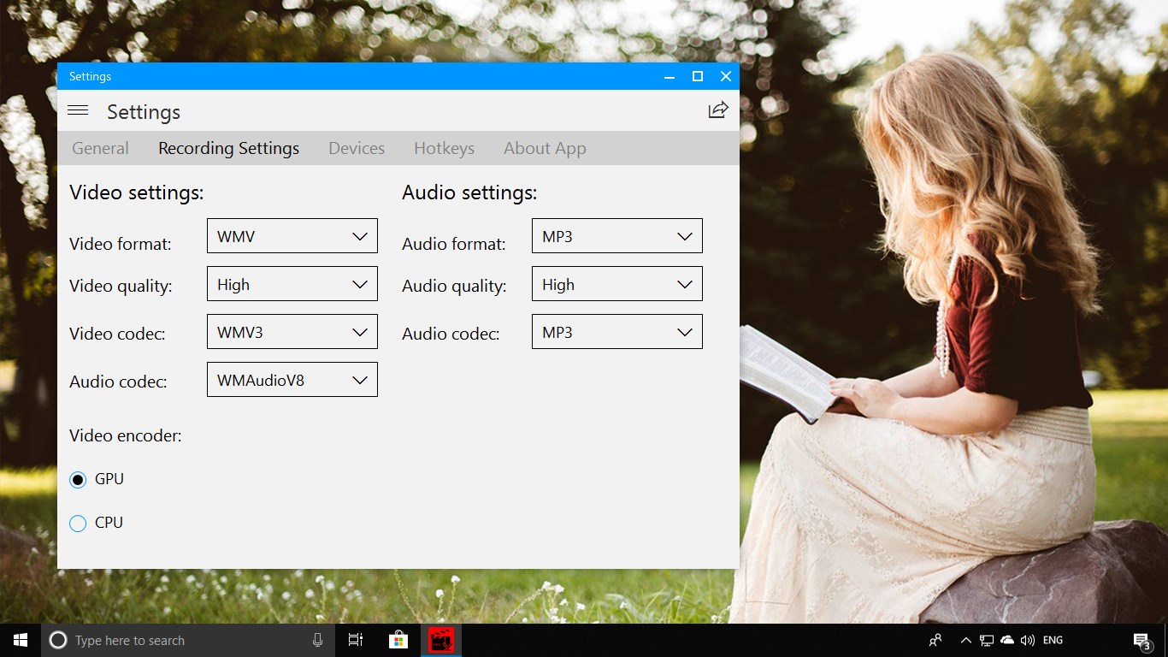Open the WMAudioV8 audio codec dropdown

pyautogui.click(x=292, y=380)
